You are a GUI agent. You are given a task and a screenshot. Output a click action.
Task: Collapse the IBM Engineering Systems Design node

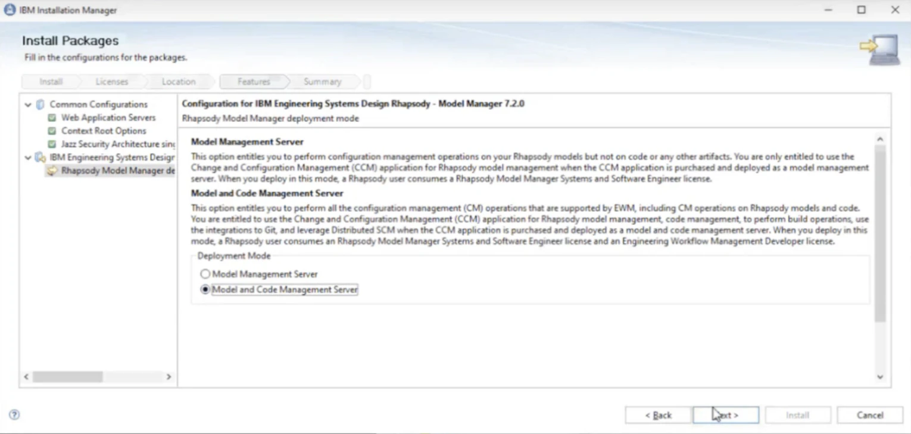(28, 158)
